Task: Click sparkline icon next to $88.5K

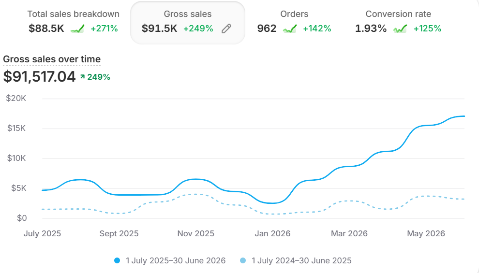Action: (77, 29)
